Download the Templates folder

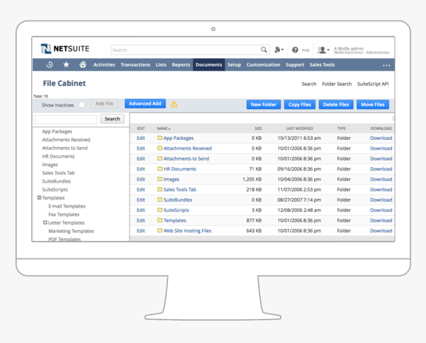click(x=381, y=220)
